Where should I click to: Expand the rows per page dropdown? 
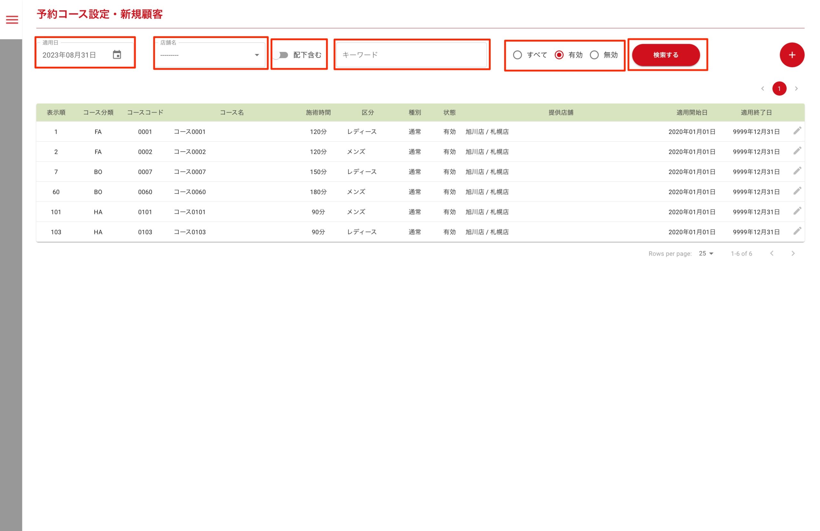tap(706, 253)
